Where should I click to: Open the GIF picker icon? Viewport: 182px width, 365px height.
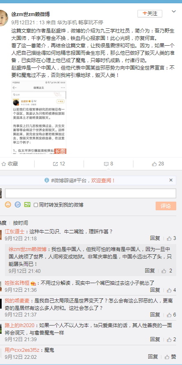coord(18,205)
